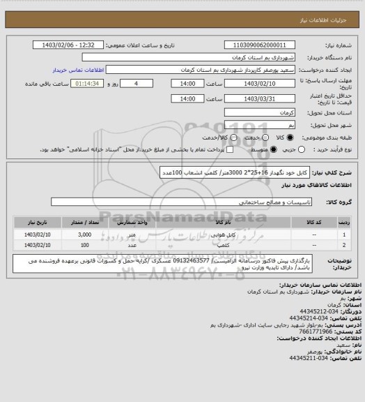This screenshot has height=402, width=365.
Task: Click the creator phone 44345211-034
Action: click(309, 358)
